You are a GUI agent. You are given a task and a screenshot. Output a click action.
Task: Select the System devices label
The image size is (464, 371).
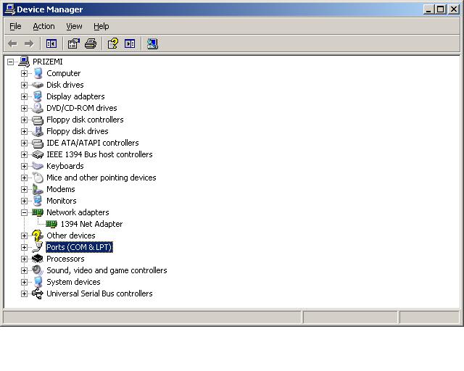(x=73, y=282)
